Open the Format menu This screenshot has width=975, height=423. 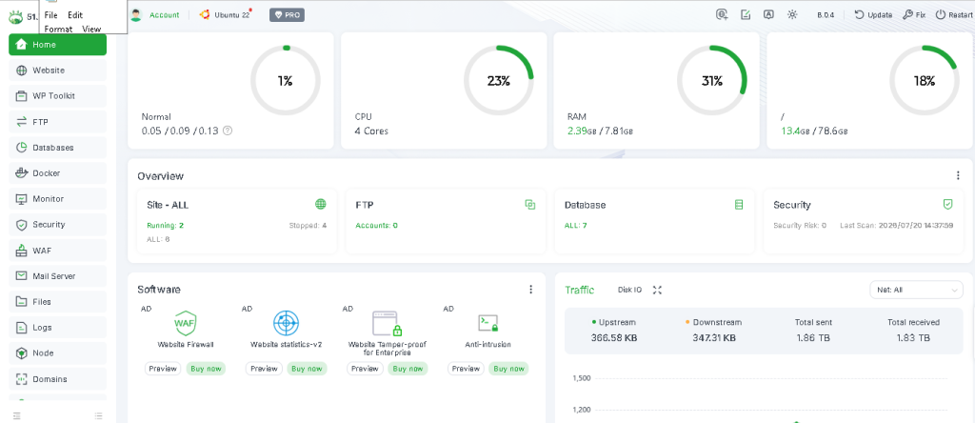point(58,29)
